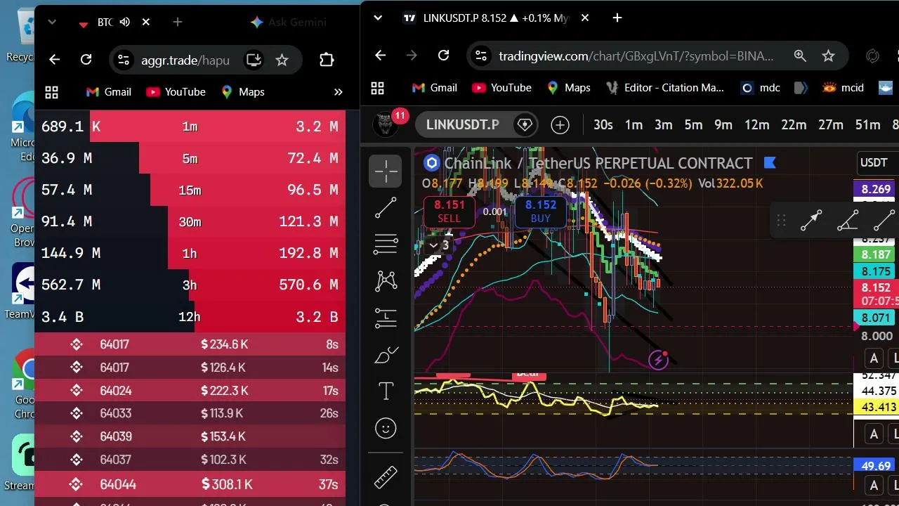Image resolution: width=899 pixels, height=506 pixels.
Task: Select the text annotation tool
Action: 386,391
